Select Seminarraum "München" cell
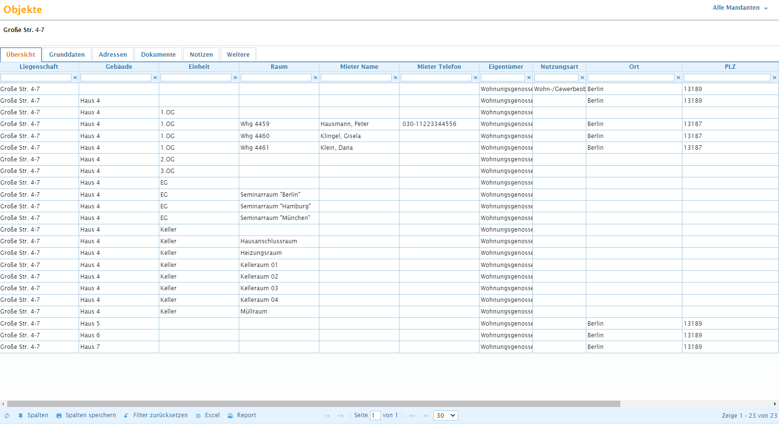Viewport: 779px width, 424px height. coord(279,218)
